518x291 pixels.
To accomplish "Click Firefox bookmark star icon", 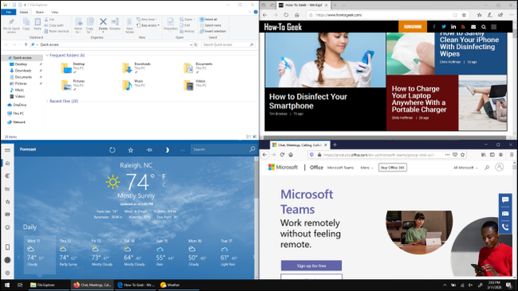I will (462, 155).
